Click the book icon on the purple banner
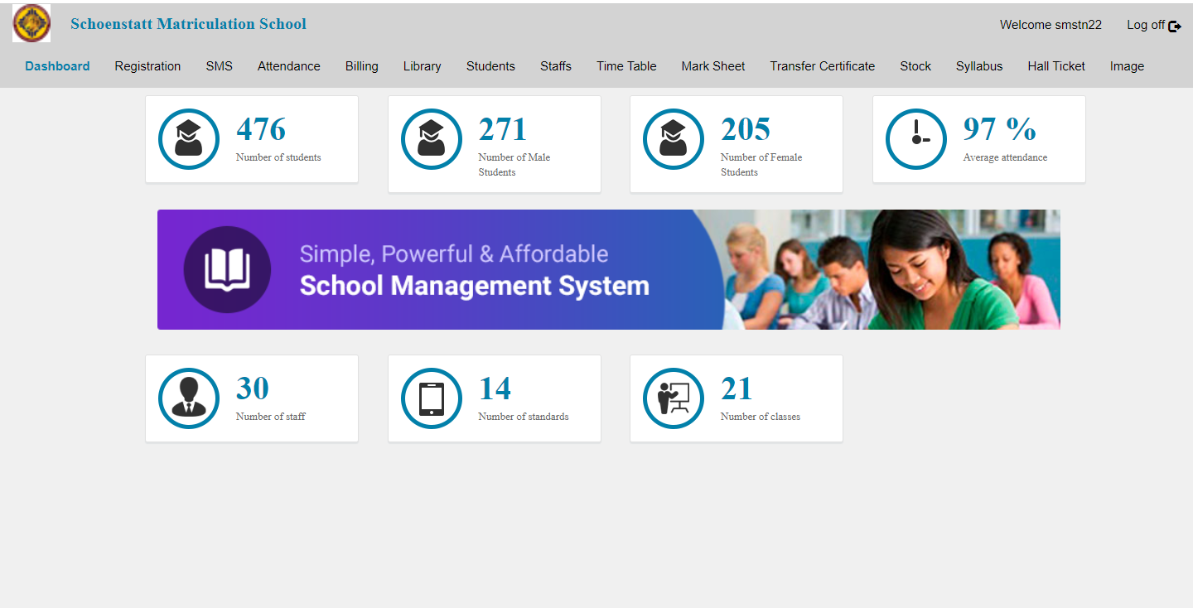The width and height of the screenshot is (1193, 608). (x=228, y=269)
